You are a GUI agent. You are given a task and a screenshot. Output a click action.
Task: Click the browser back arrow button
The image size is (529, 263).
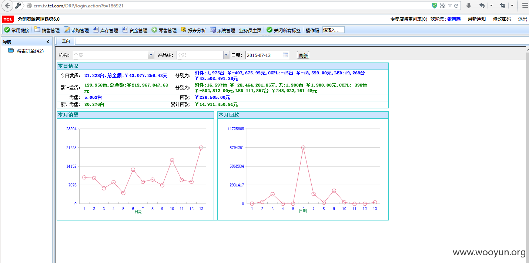(7, 6)
